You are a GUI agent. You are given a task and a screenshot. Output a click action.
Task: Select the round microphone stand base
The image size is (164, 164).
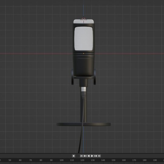pyautogui.click(x=84, y=124)
